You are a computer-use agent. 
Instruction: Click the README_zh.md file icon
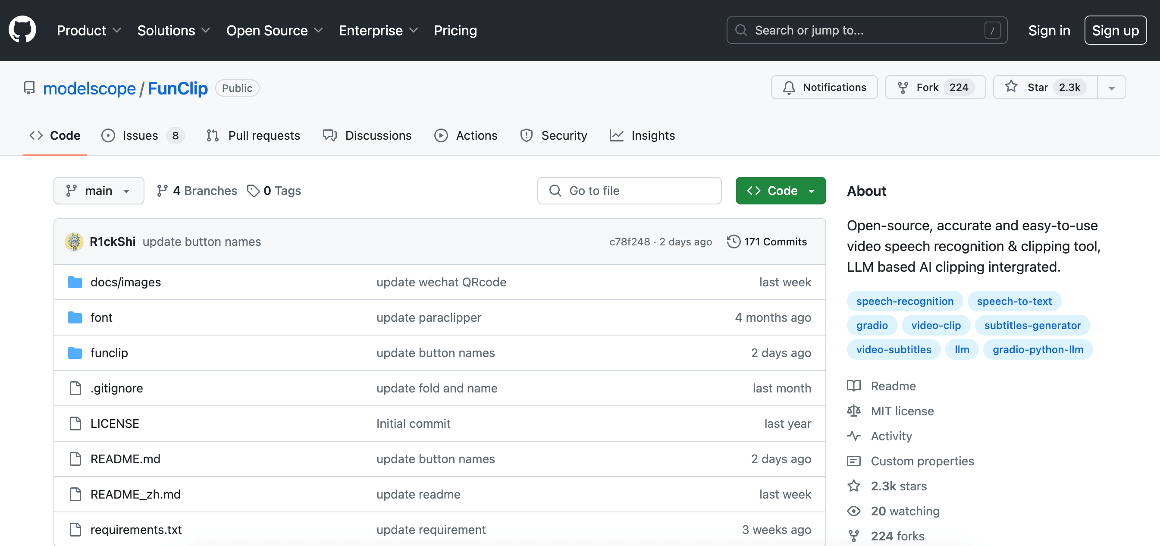tap(75, 494)
